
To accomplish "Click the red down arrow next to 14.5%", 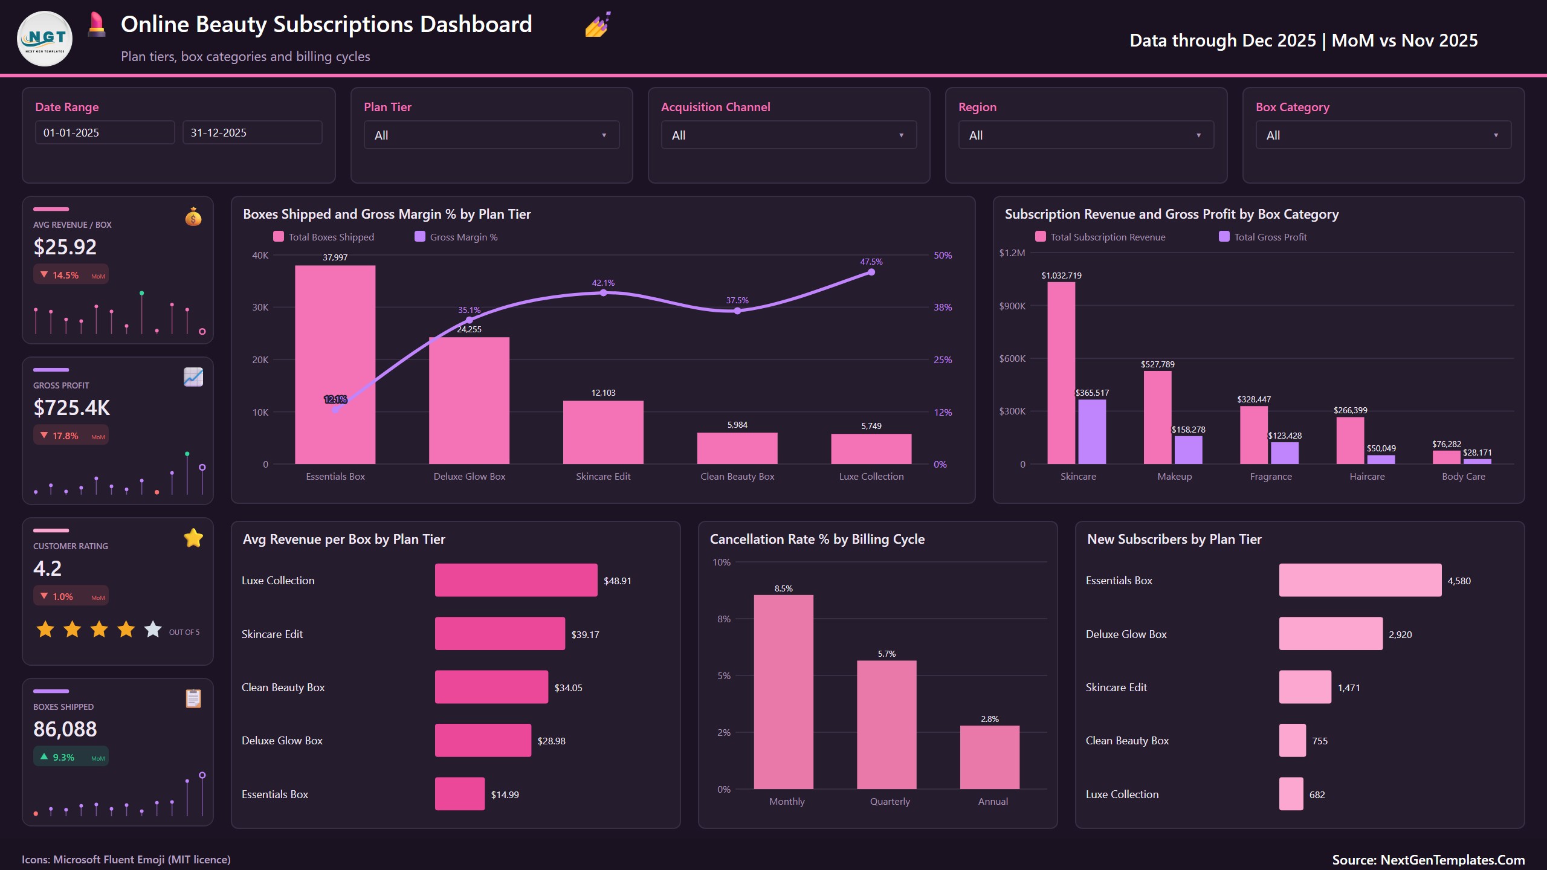I will click(44, 275).
